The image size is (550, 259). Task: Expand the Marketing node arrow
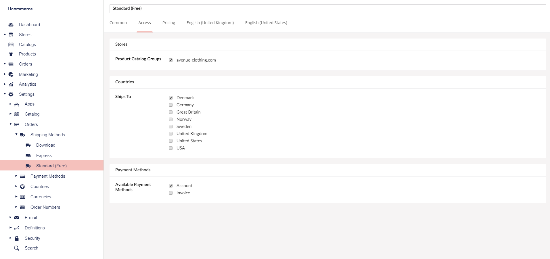coord(5,74)
